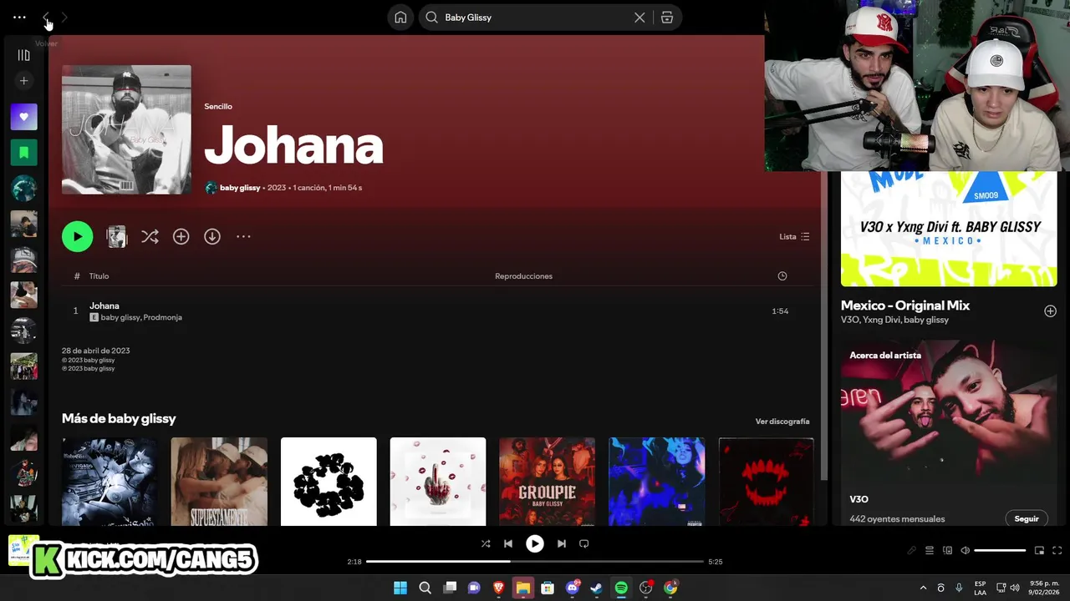Image resolution: width=1070 pixels, height=601 pixels.
Task: Skip to next track in player
Action: click(x=562, y=543)
